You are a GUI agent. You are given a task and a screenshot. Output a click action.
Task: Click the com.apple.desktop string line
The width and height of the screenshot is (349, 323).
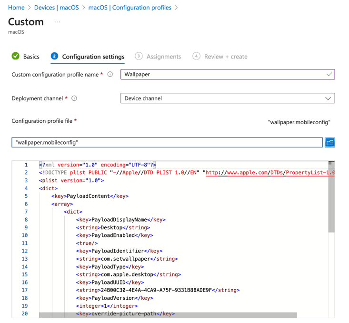[x=129, y=274]
